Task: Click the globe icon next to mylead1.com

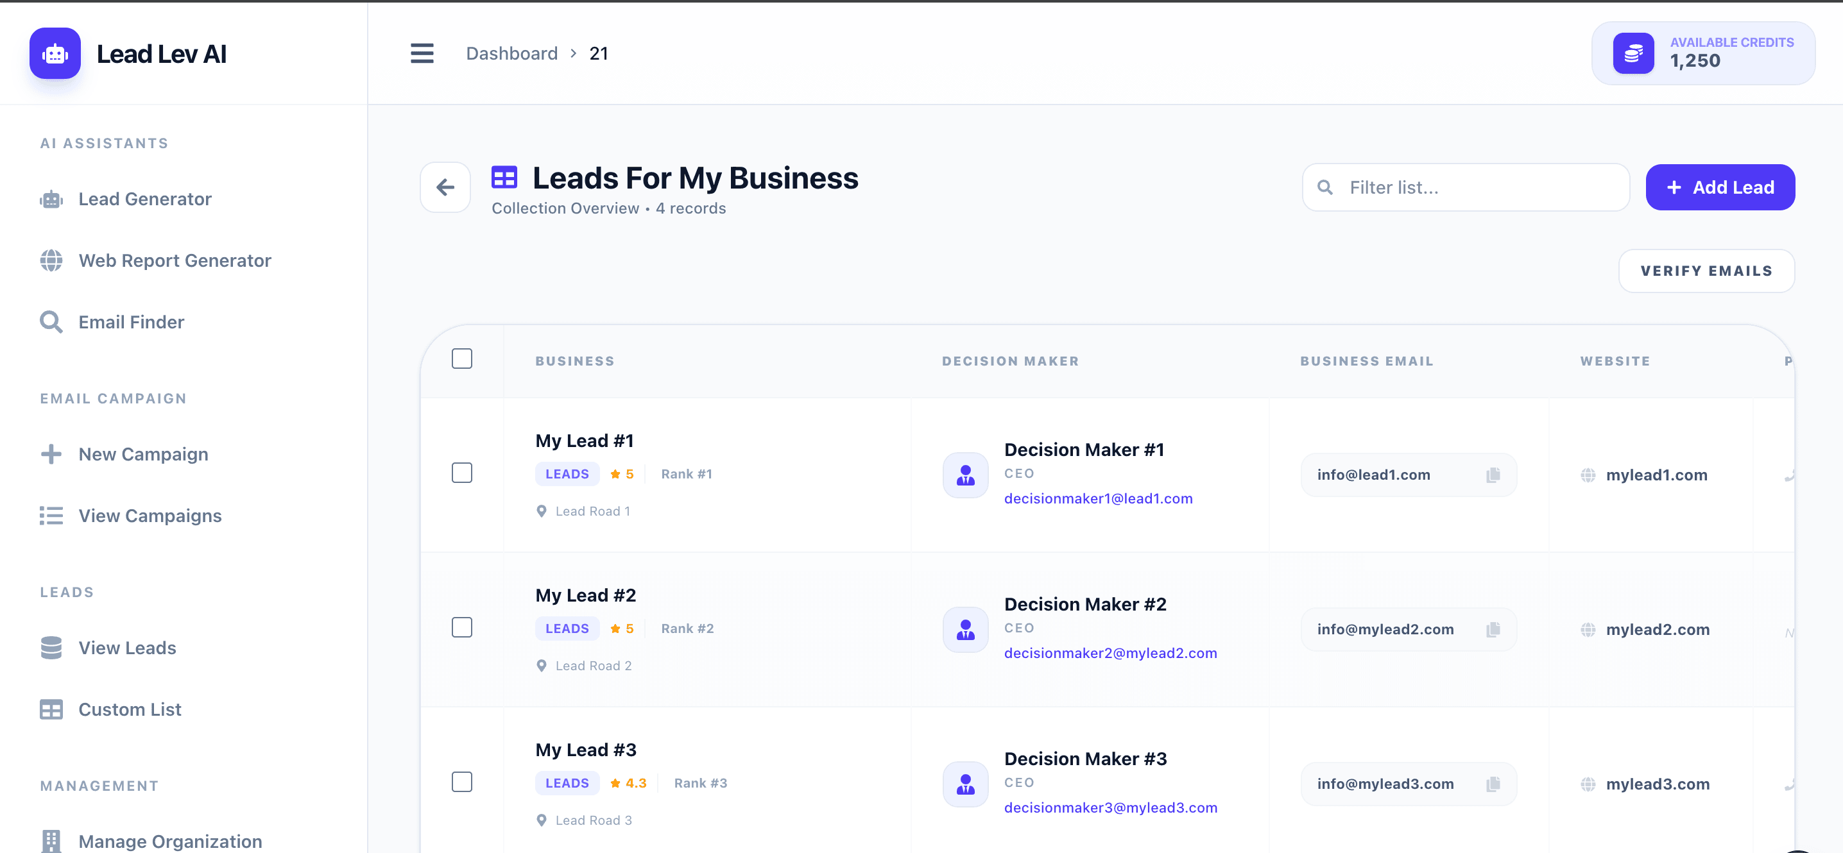Action: [1588, 475]
